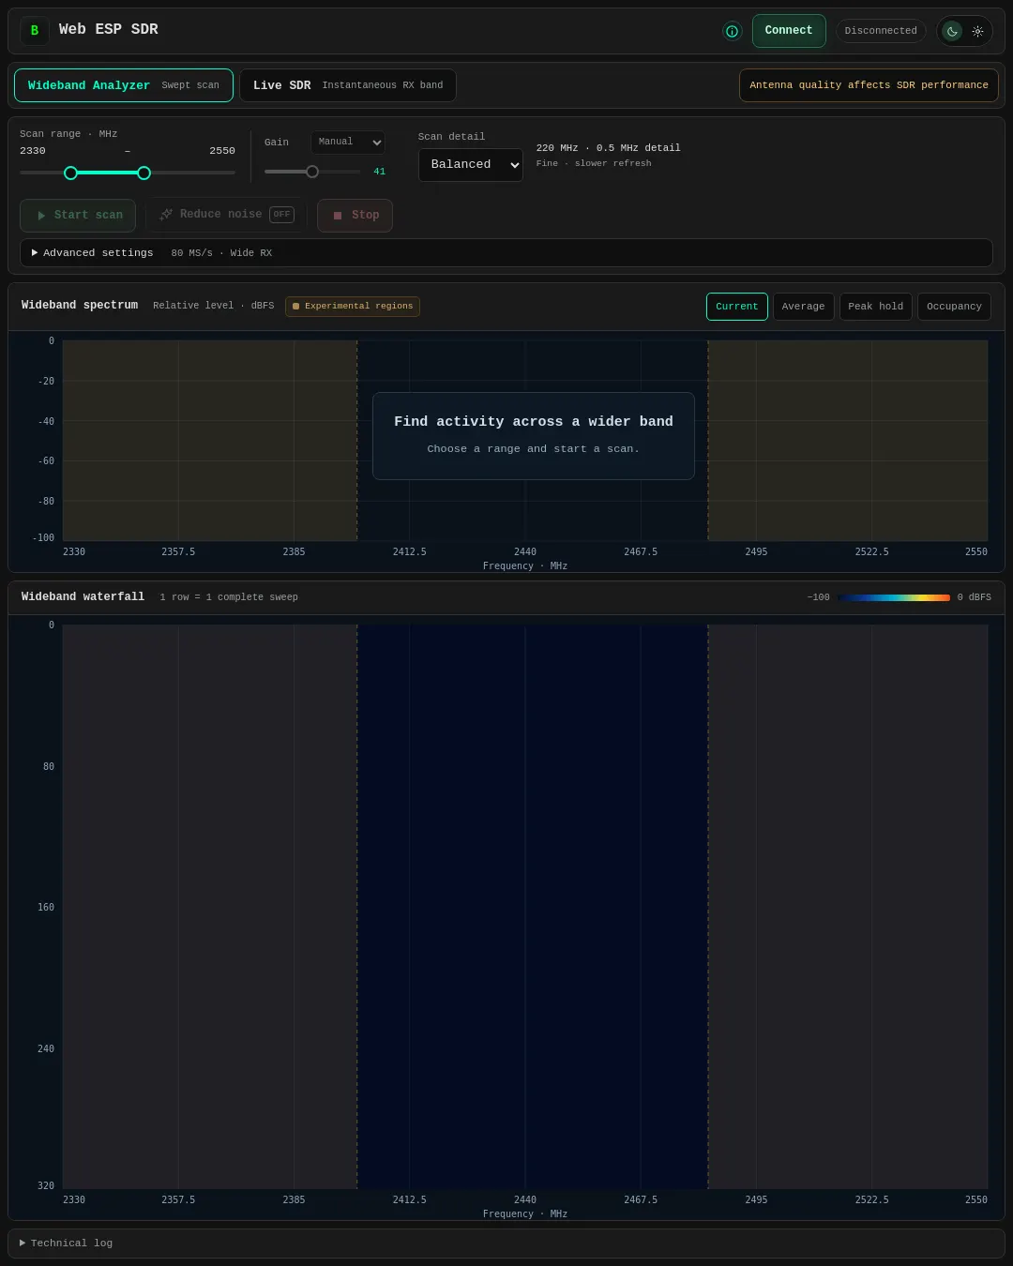Image resolution: width=1013 pixels, height=1266 pixels.
Task: Show the Average spectrum view
Action: [804, 307]
